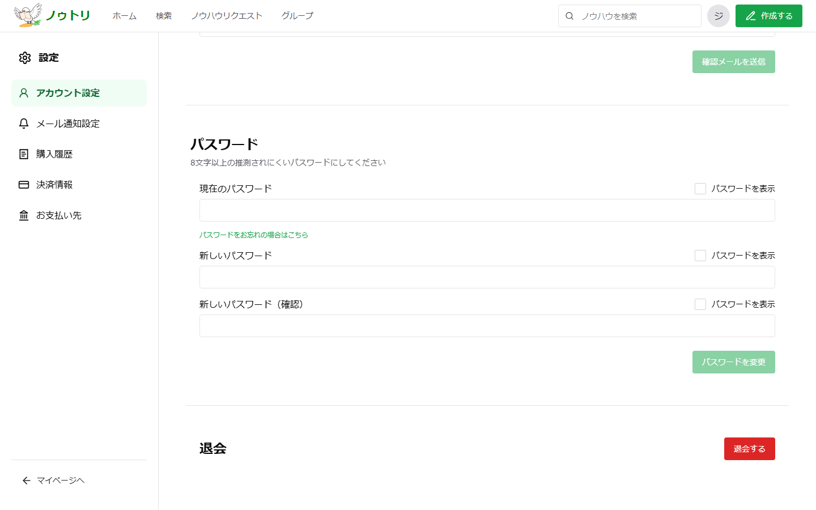Image resolution: width=816 pixels, height=510 pixels.
Task: Click the gear icon beside 設定
Action: click(x=25, y=58)
